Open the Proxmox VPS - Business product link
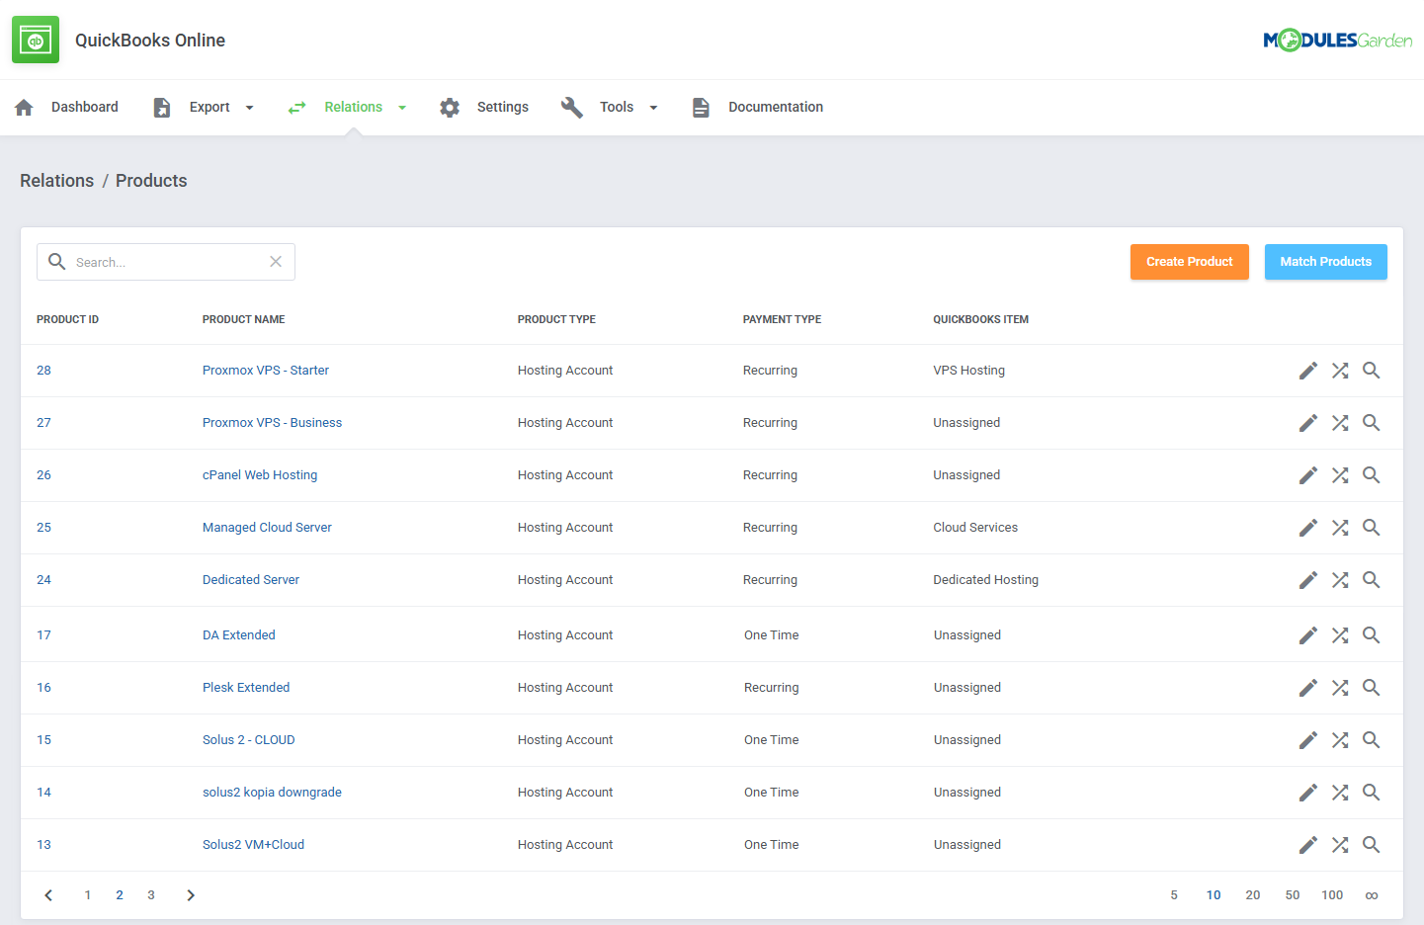Screen dimensions: 1424x925 coord(272,423)
